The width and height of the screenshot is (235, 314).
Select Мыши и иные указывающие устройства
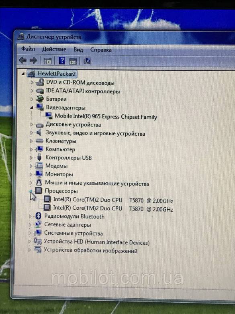[x=97, y=183]
